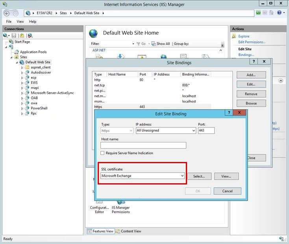The width and height of the screenshot is (289, 244).
Task: Switch to Content View tab
Action: [x=128, y=231]
